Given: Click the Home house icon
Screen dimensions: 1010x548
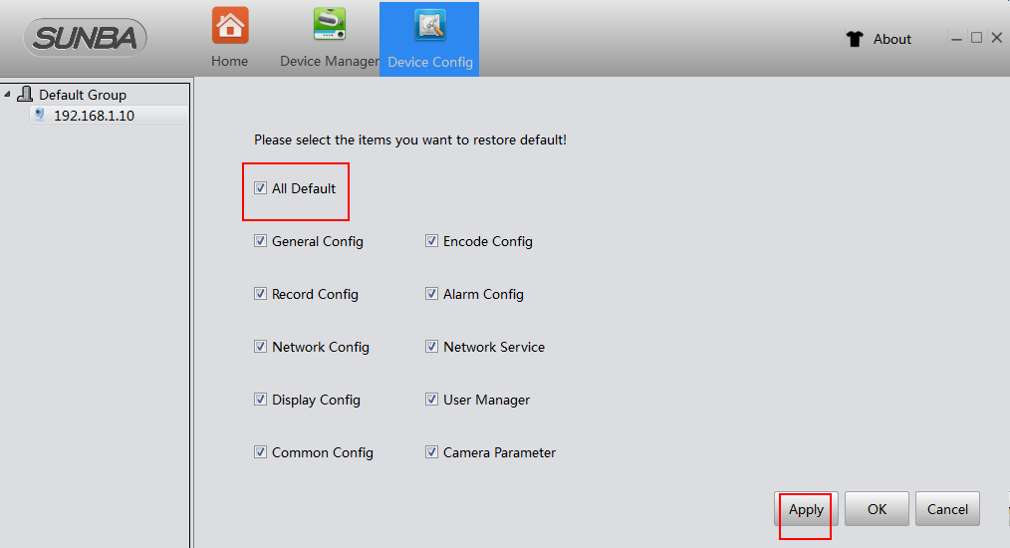Looking at the screenshot, I should 230,25.
